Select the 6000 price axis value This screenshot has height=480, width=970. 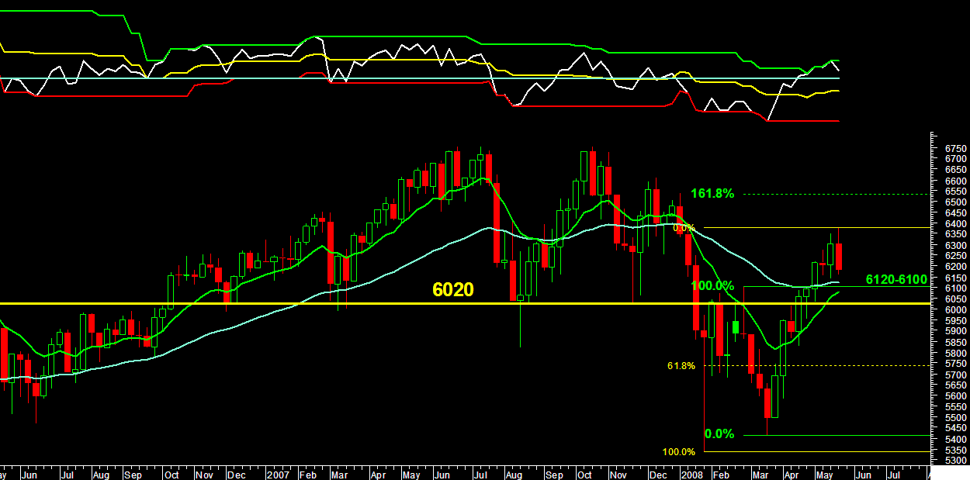(x=955, y=310)
